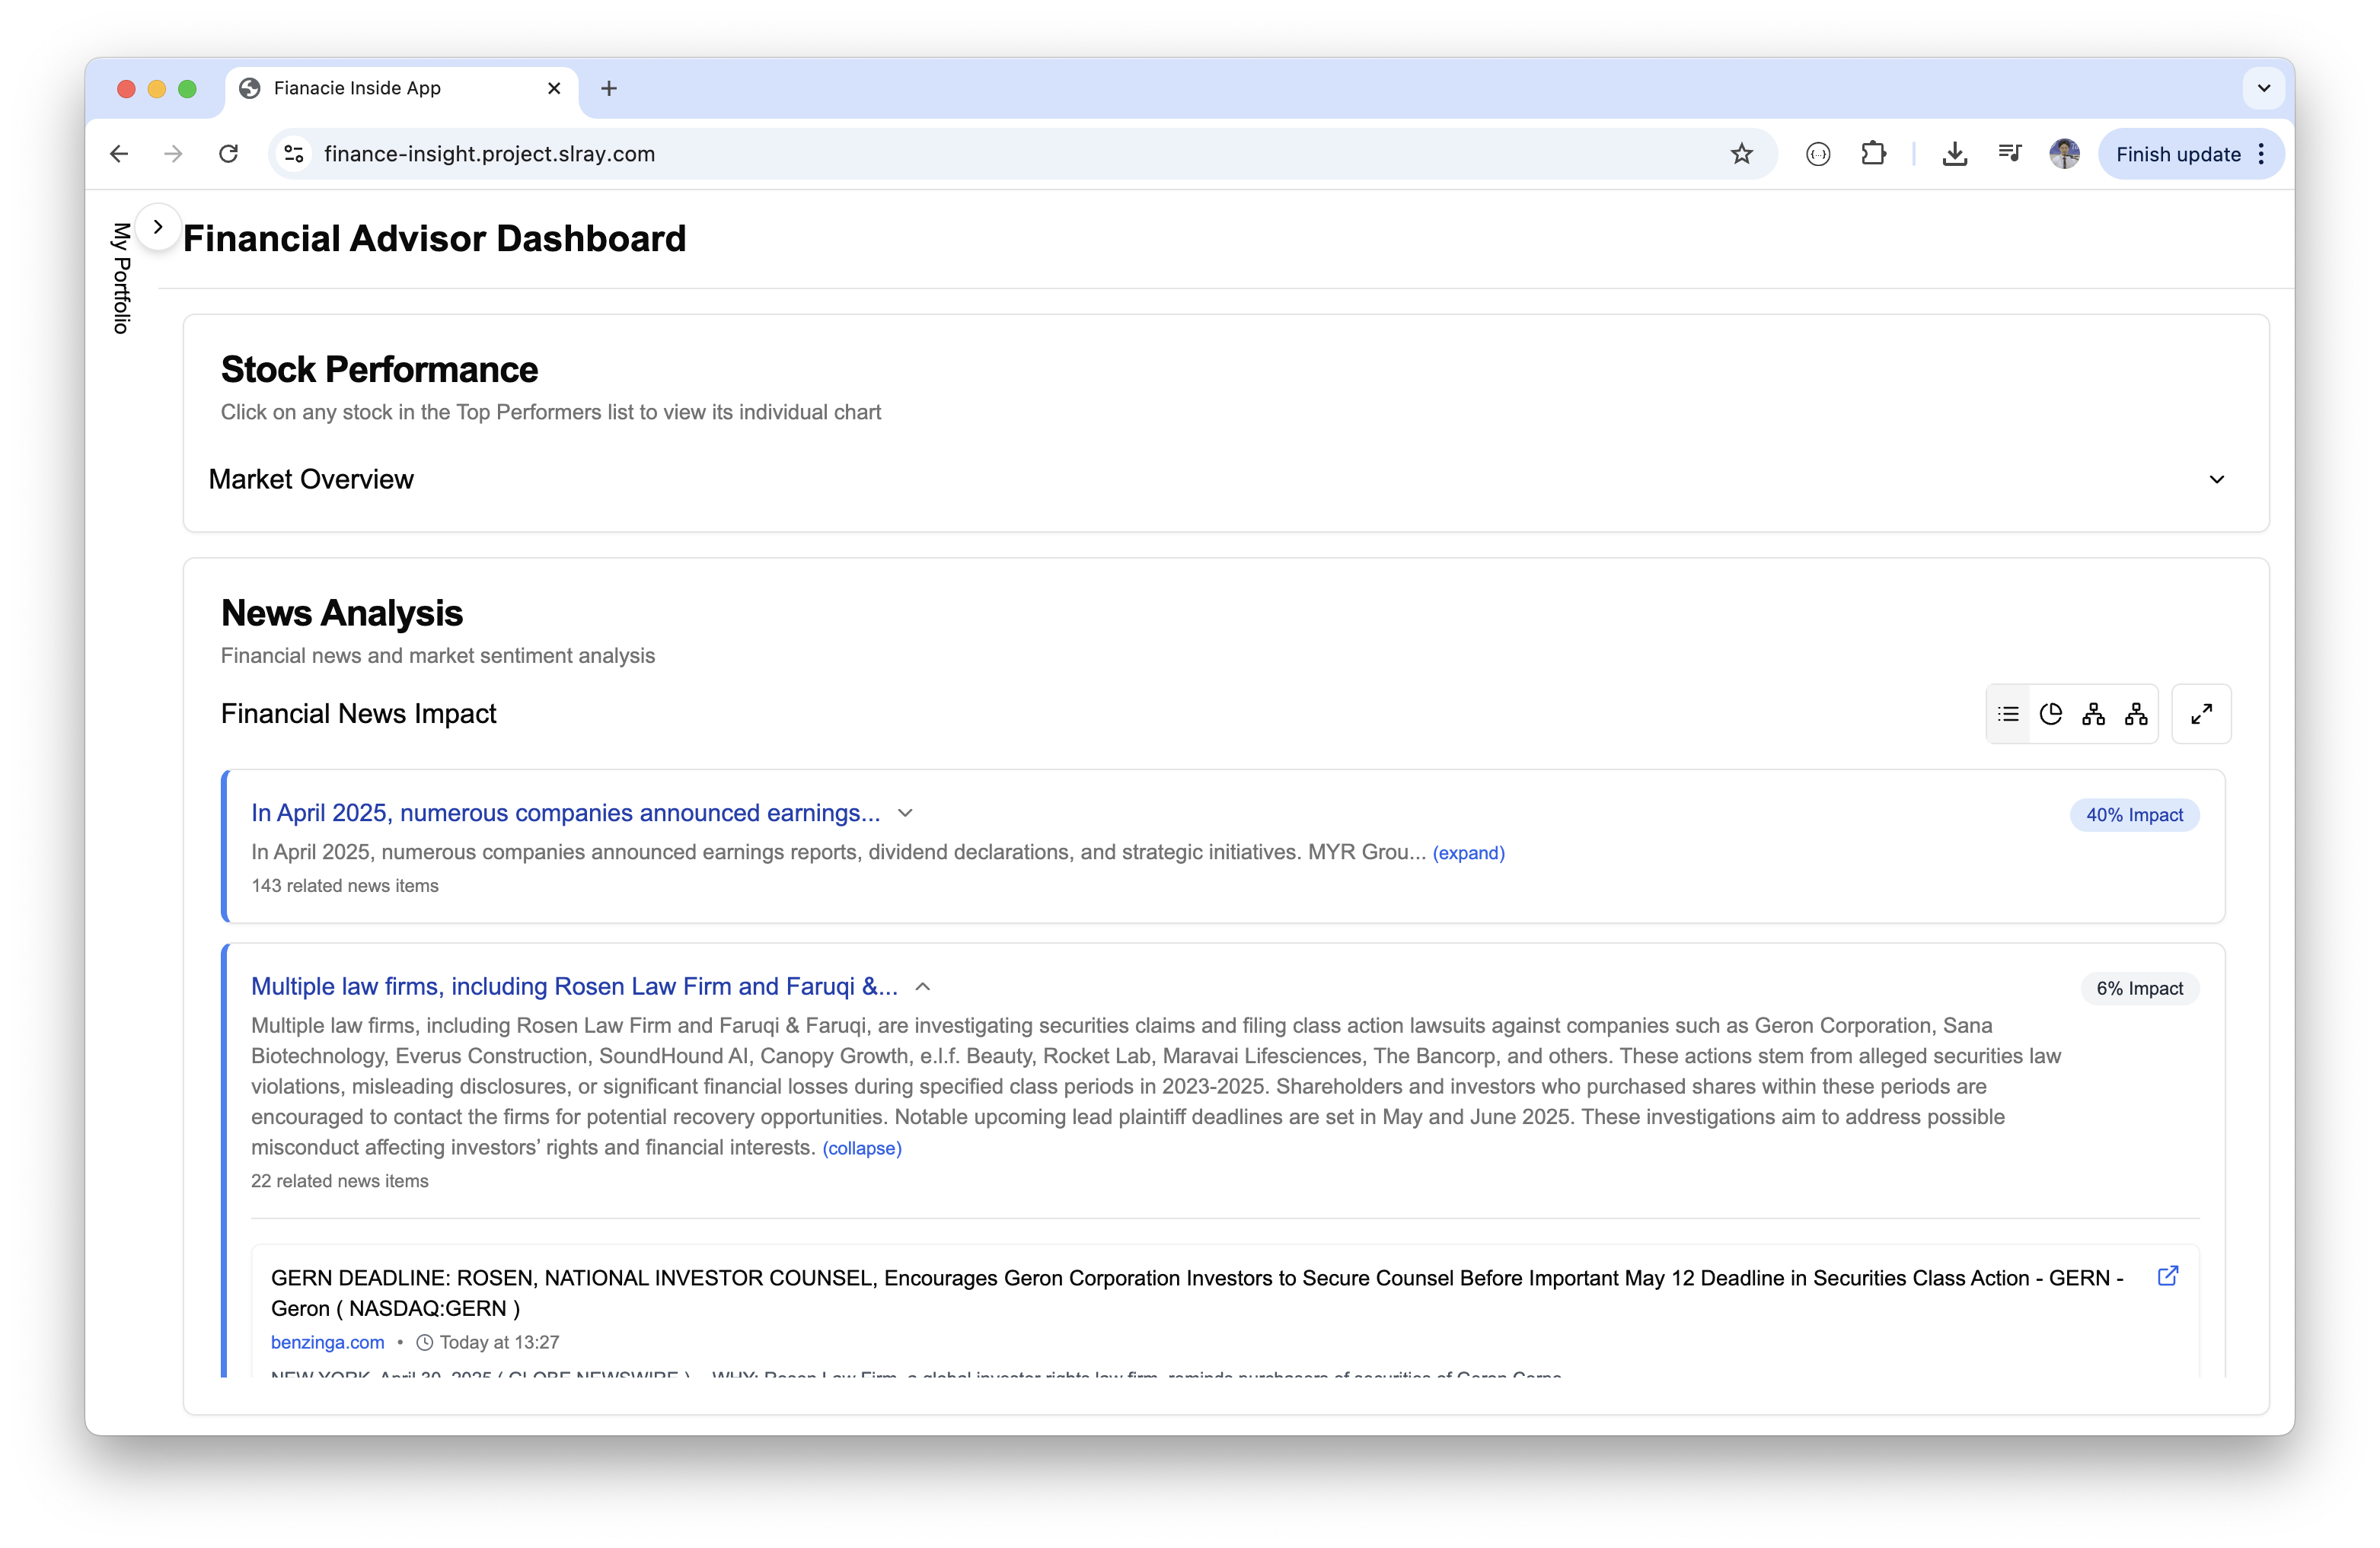Open the tab search chevron menu
Screen dimensions: 2380x1548
pos(2263,88)
